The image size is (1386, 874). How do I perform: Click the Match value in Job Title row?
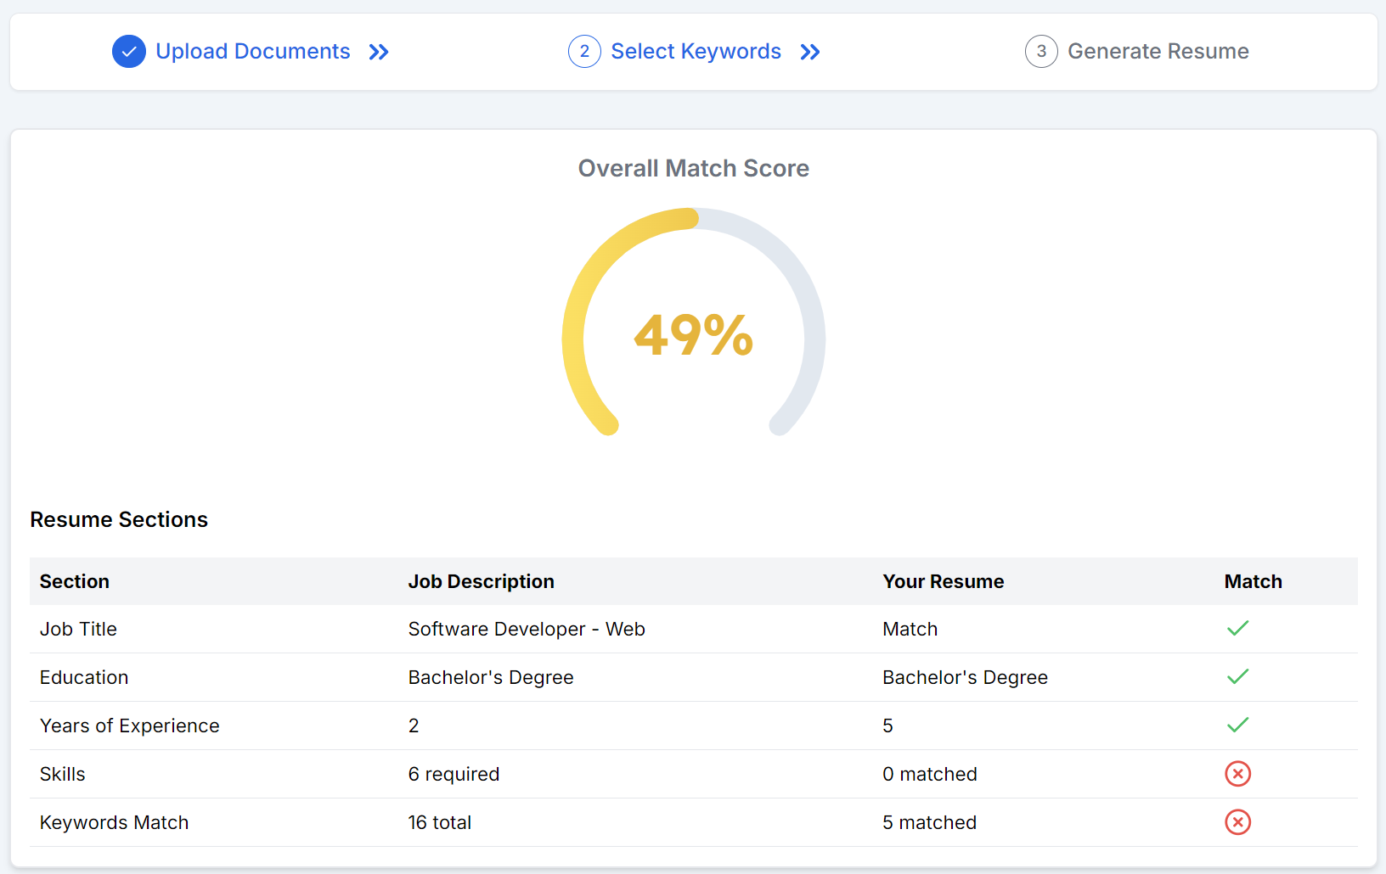(910, 629)
